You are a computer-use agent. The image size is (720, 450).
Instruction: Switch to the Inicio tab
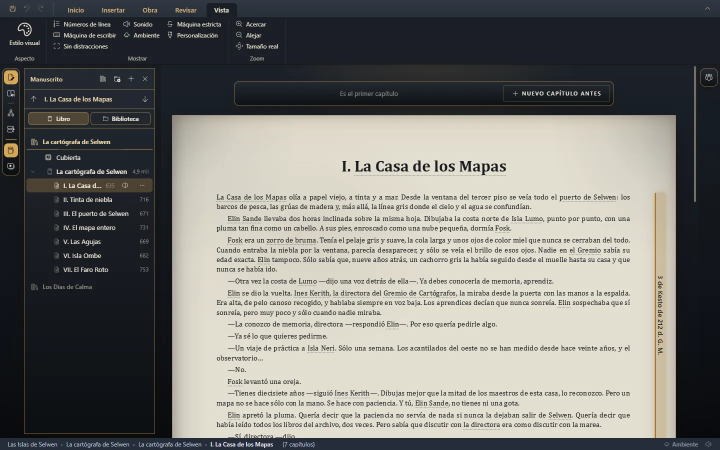[76, 10]
